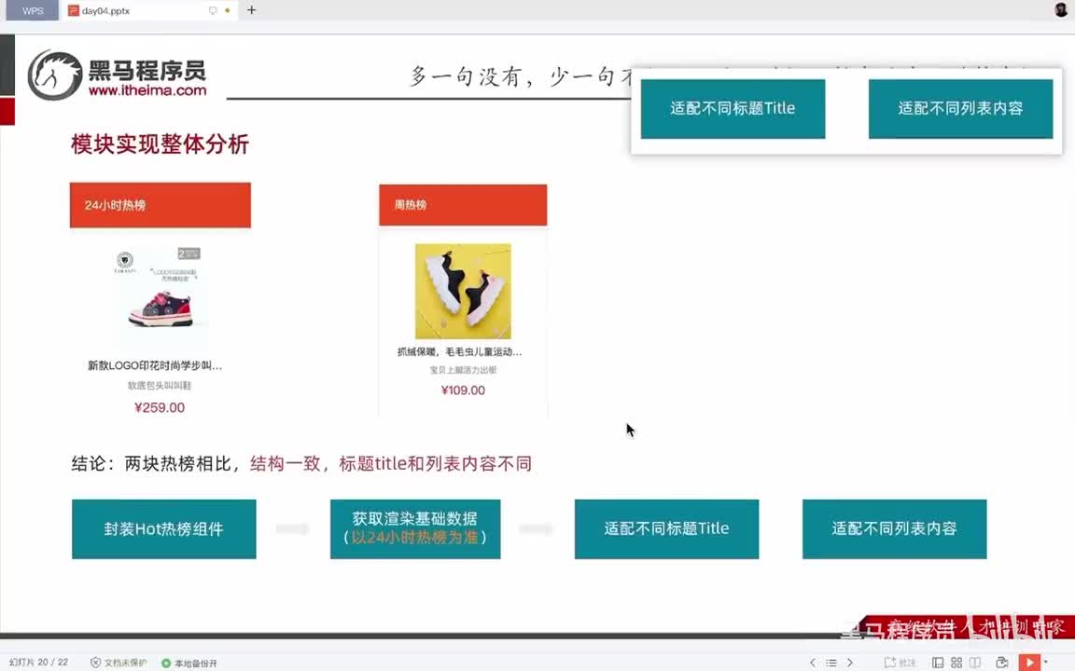1075x671 pixels.
Task: Open the slide list icon in status bar
Action: tap(831, 662)
